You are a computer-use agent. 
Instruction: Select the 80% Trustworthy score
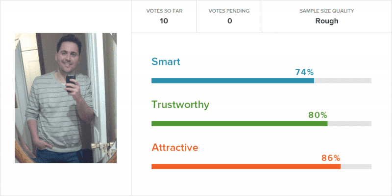click(x=318, y=115)
